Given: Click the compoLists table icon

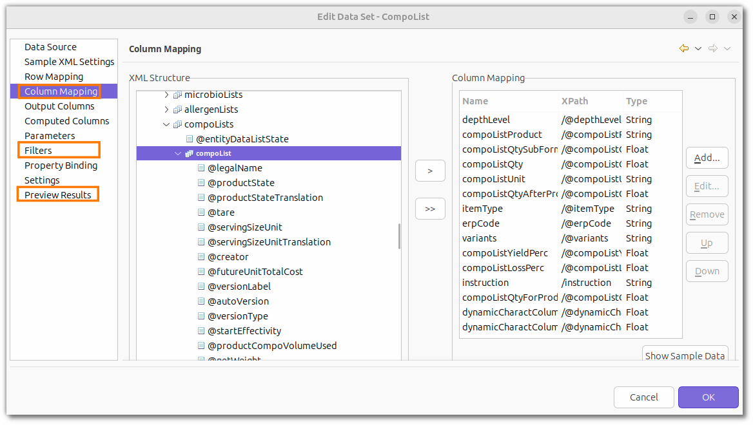Looking at the screenshot, I should click(x=177, y=125).
